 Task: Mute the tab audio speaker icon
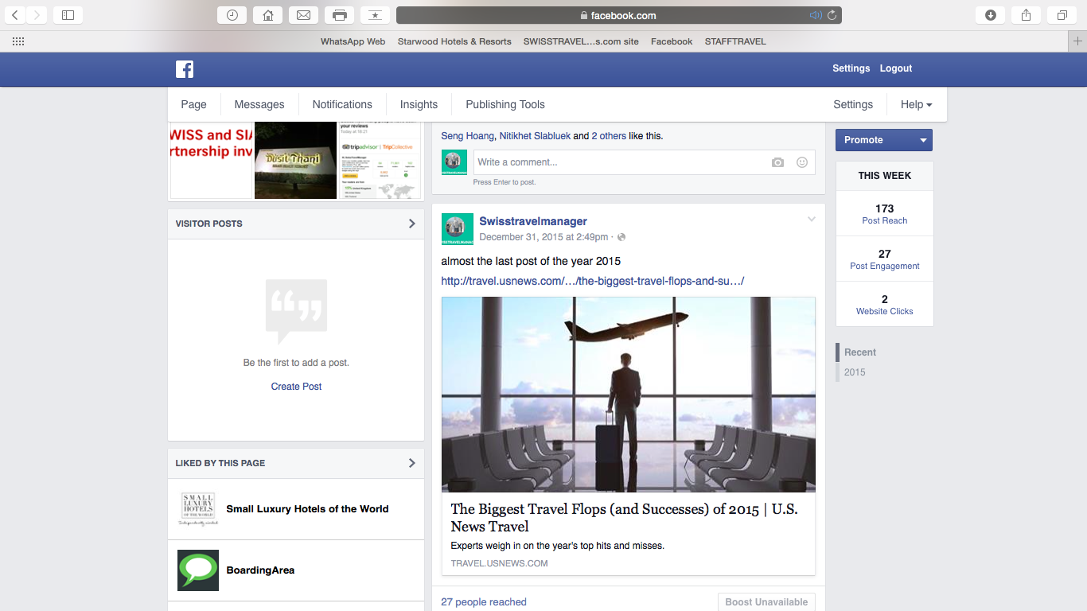[x=815, y=15]
